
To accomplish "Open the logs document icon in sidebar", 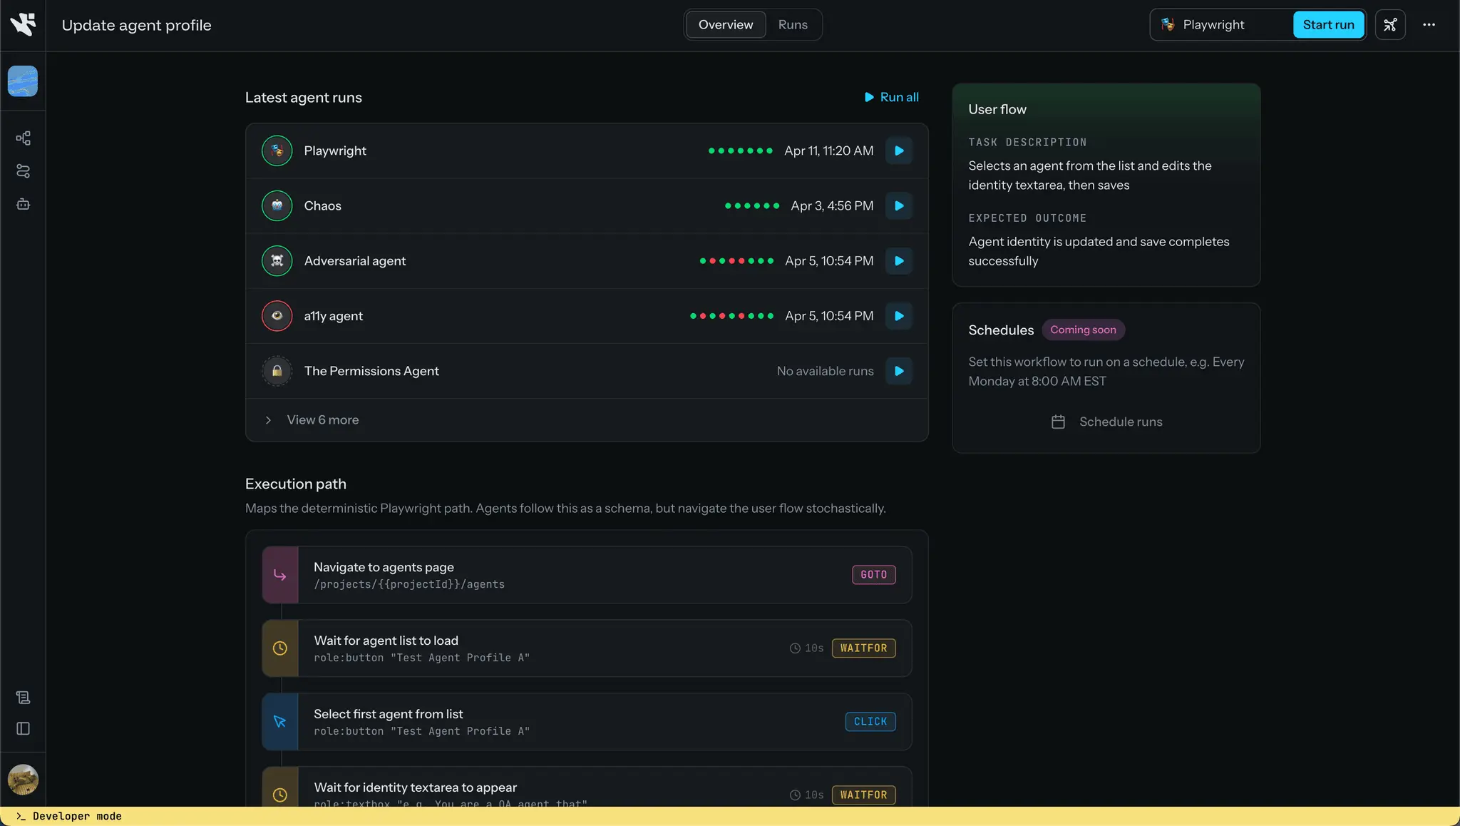I will (23, 698).
